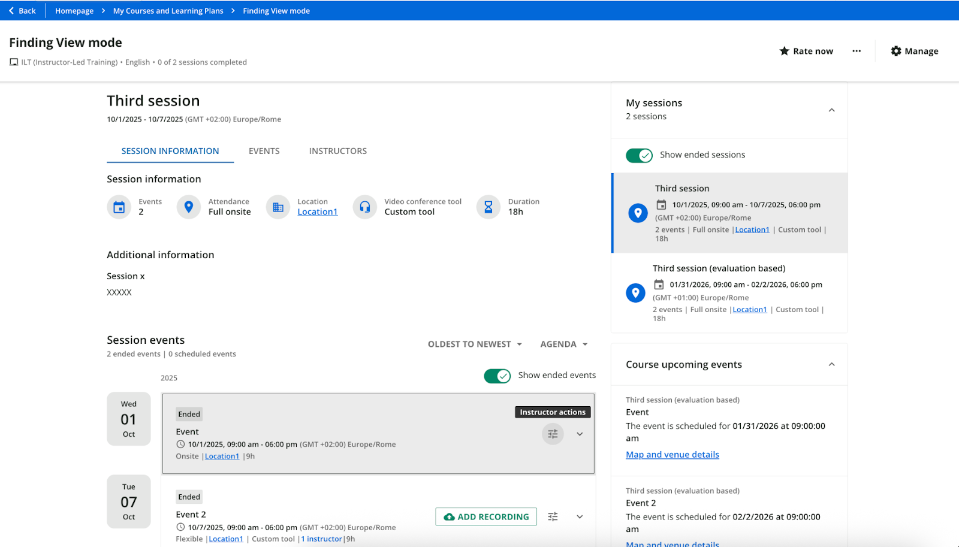Toggle Show ended sessions switch
The height and width of the screenshot is (547, 959).
[639, 155]
